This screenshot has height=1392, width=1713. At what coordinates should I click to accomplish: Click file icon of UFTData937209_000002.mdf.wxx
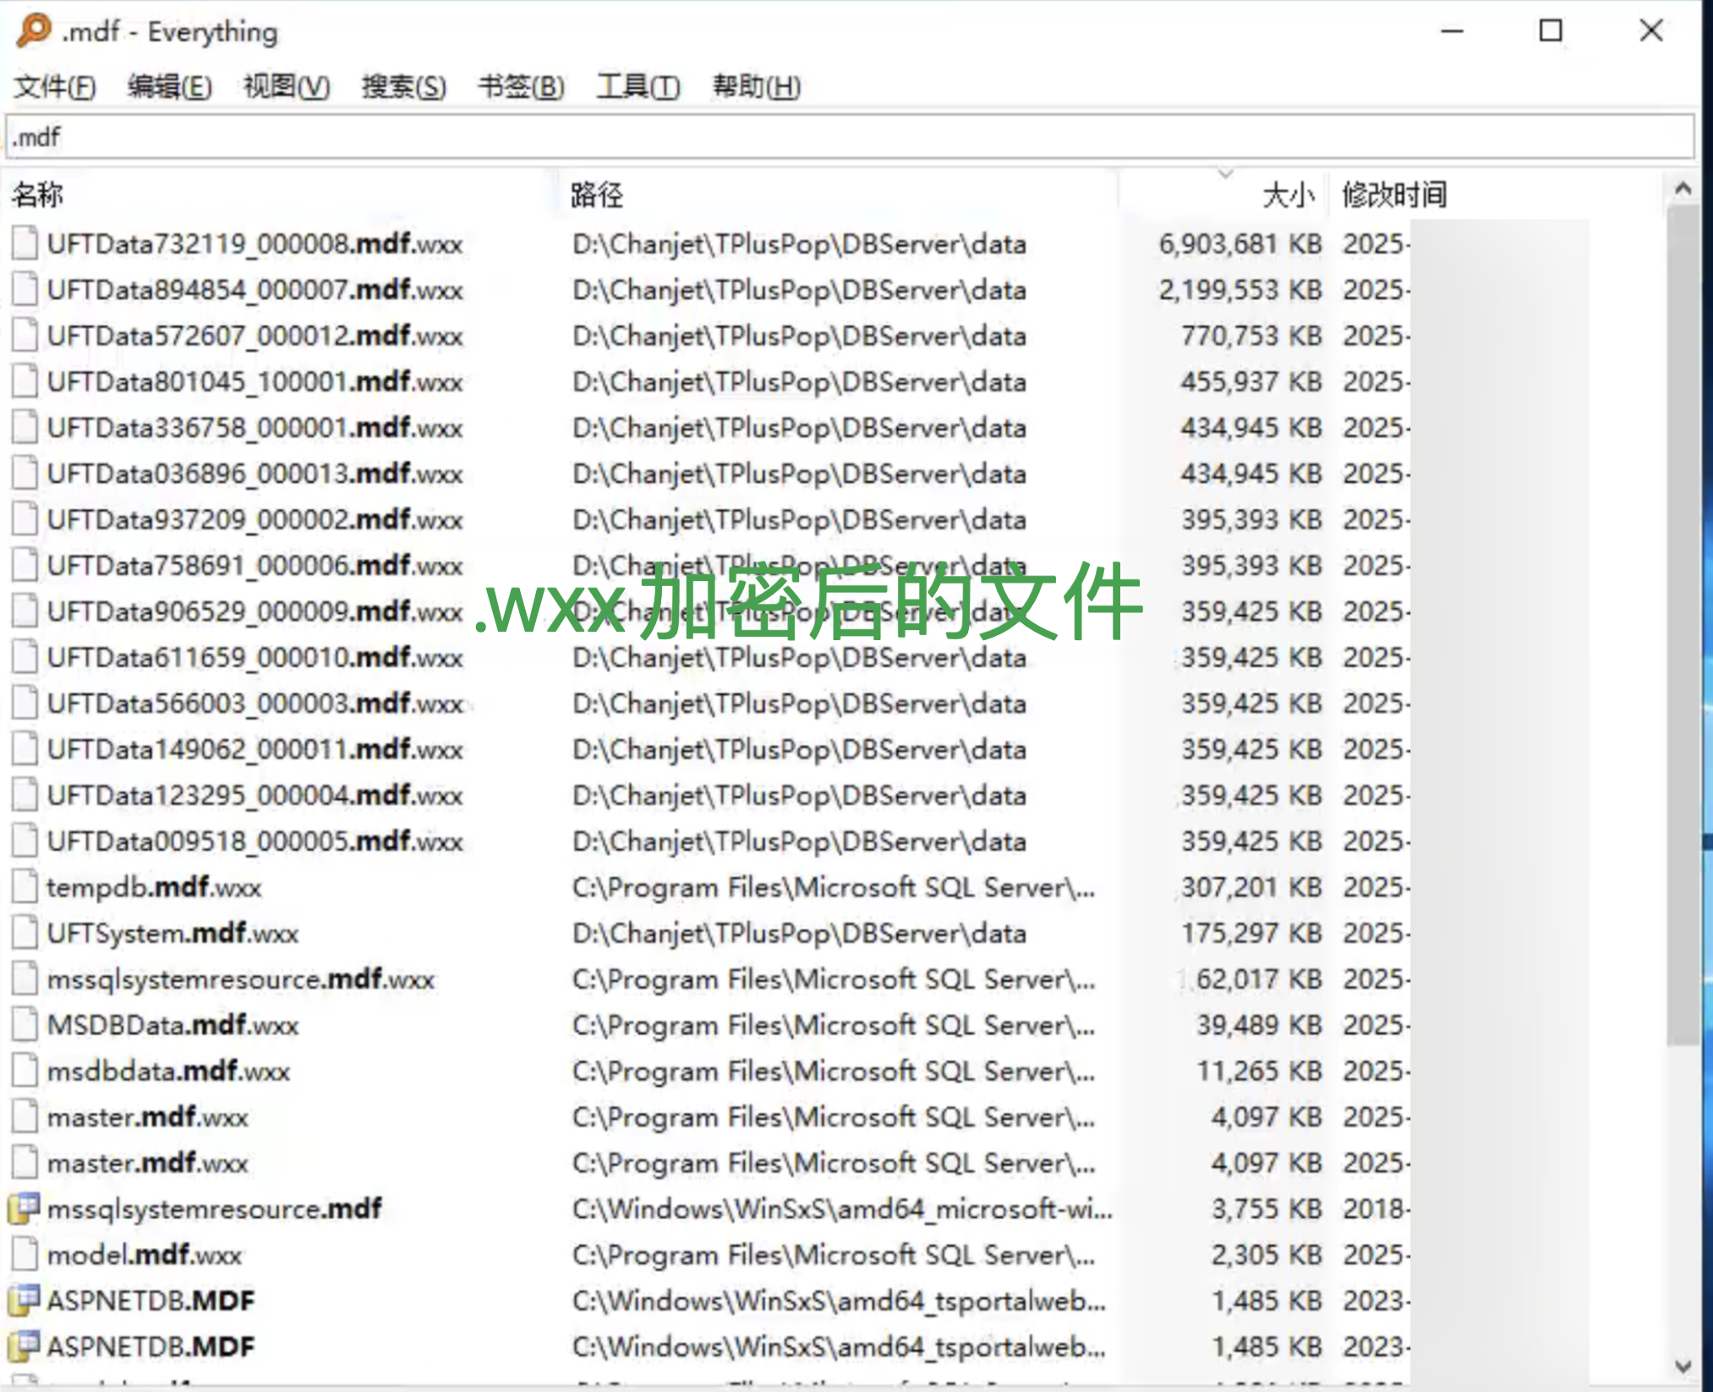(25, 519)
